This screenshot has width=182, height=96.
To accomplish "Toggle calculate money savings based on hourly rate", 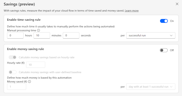I will (x=13, y=57).
